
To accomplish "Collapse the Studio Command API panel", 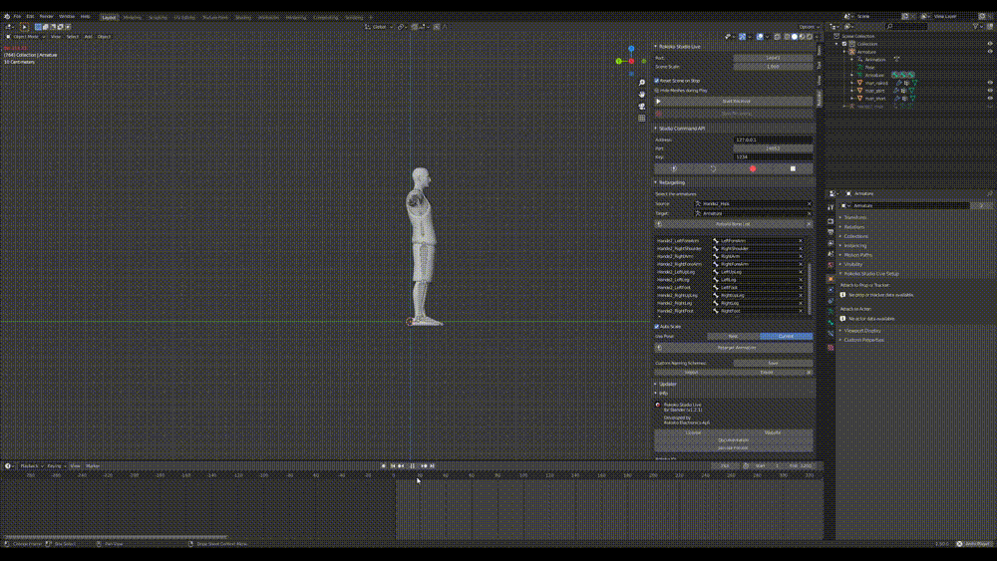I will coord(681,129).
